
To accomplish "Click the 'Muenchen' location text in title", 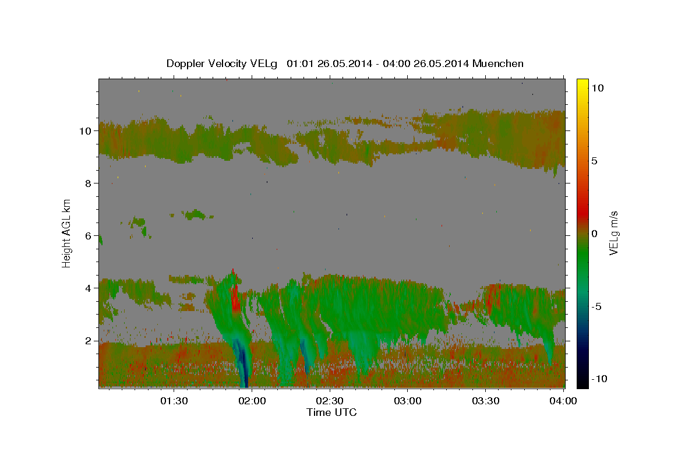I will tap(498, 63).
